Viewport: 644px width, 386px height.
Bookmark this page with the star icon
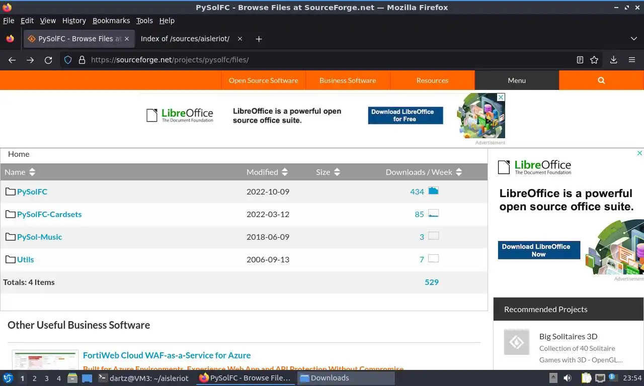click(594, 60)
